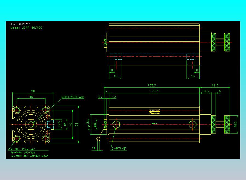Screen dimensions: 246x180
Task: Click the right port circle on side view
Action: 193,124
